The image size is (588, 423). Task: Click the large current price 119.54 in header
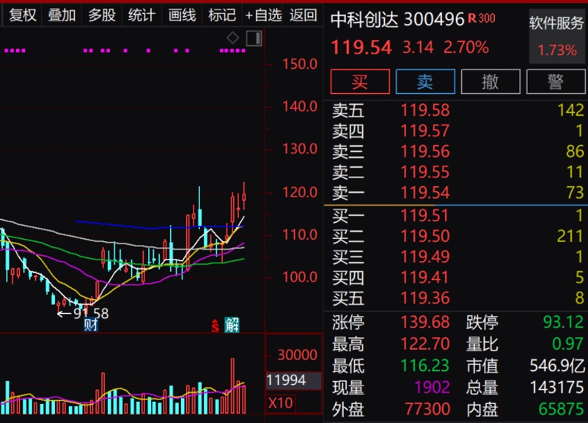pos(361,48)
